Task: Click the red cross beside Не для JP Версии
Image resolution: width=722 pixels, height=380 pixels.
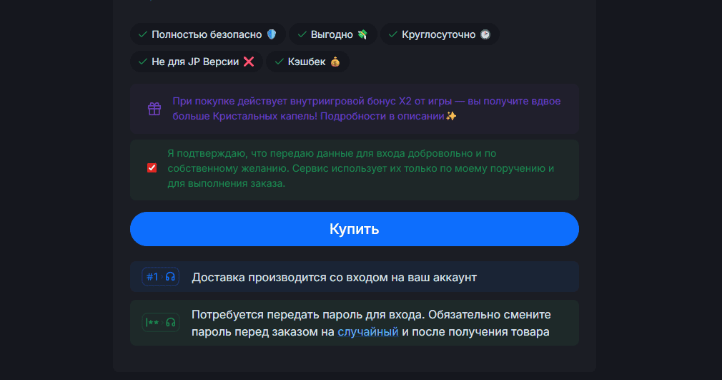Action: (x=249, y=62)
